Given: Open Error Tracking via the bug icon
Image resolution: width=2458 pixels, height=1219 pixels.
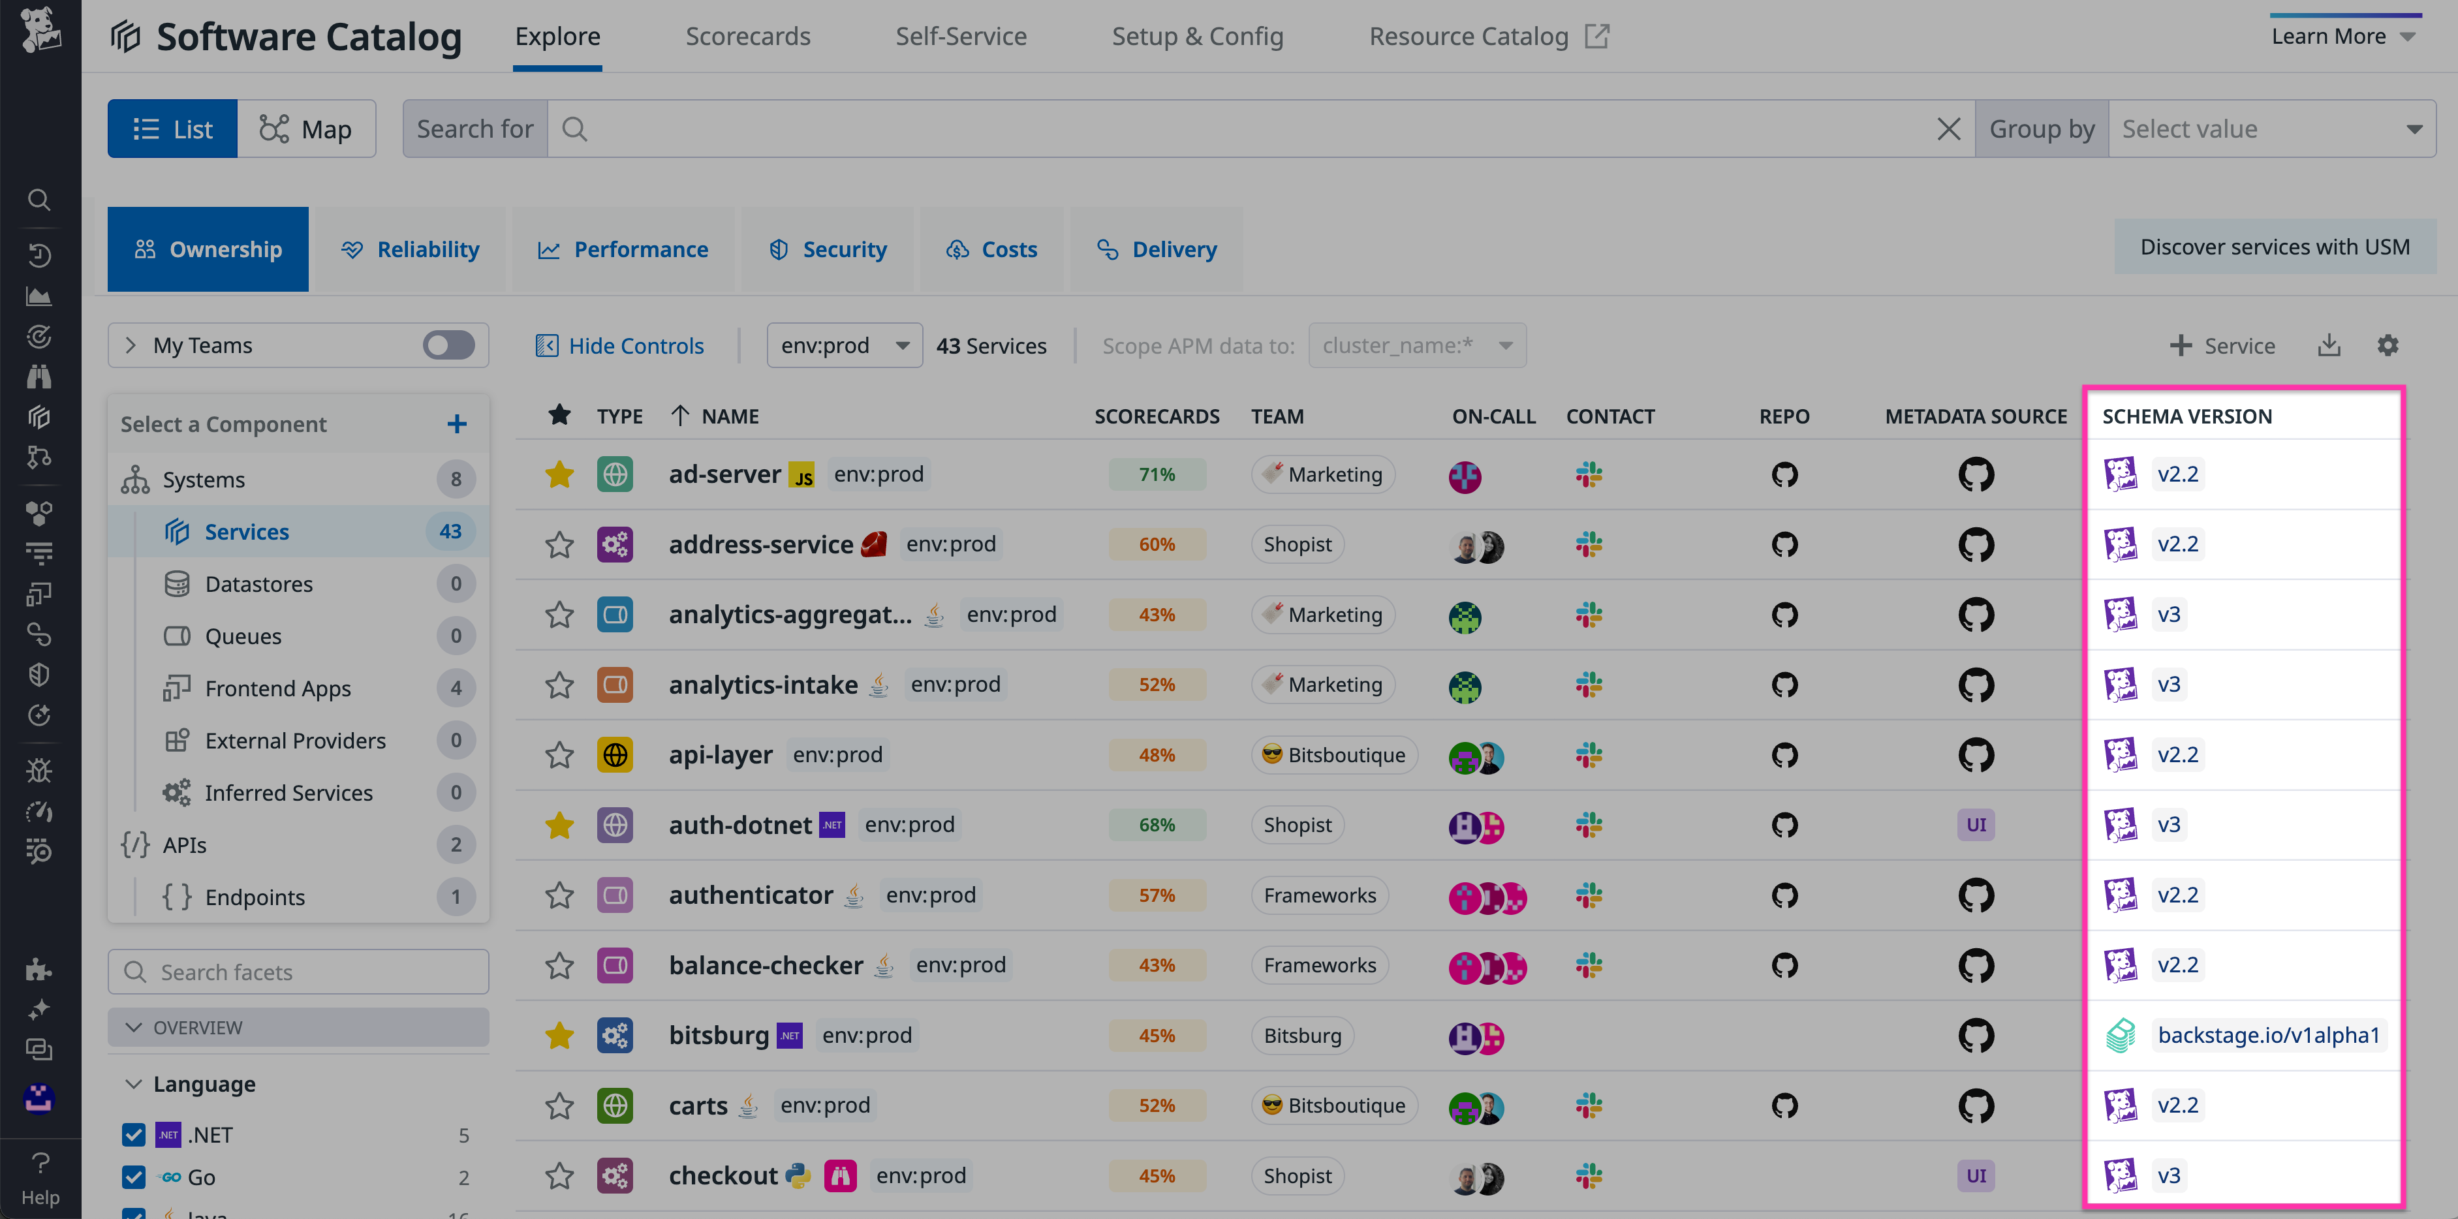Looking at the screenshot, I should pos(38,770).
